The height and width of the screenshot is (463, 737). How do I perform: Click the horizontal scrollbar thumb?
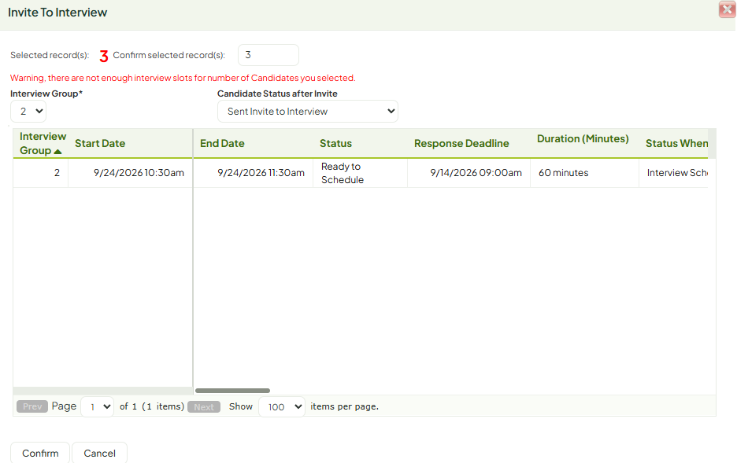point(232,391)
